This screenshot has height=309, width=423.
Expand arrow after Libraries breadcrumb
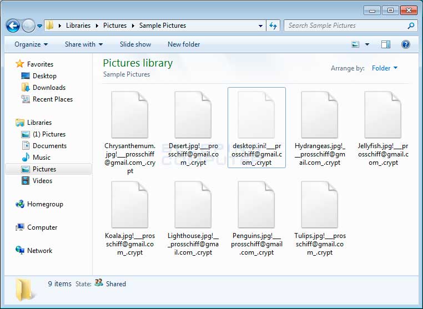[x=97, y=26]
